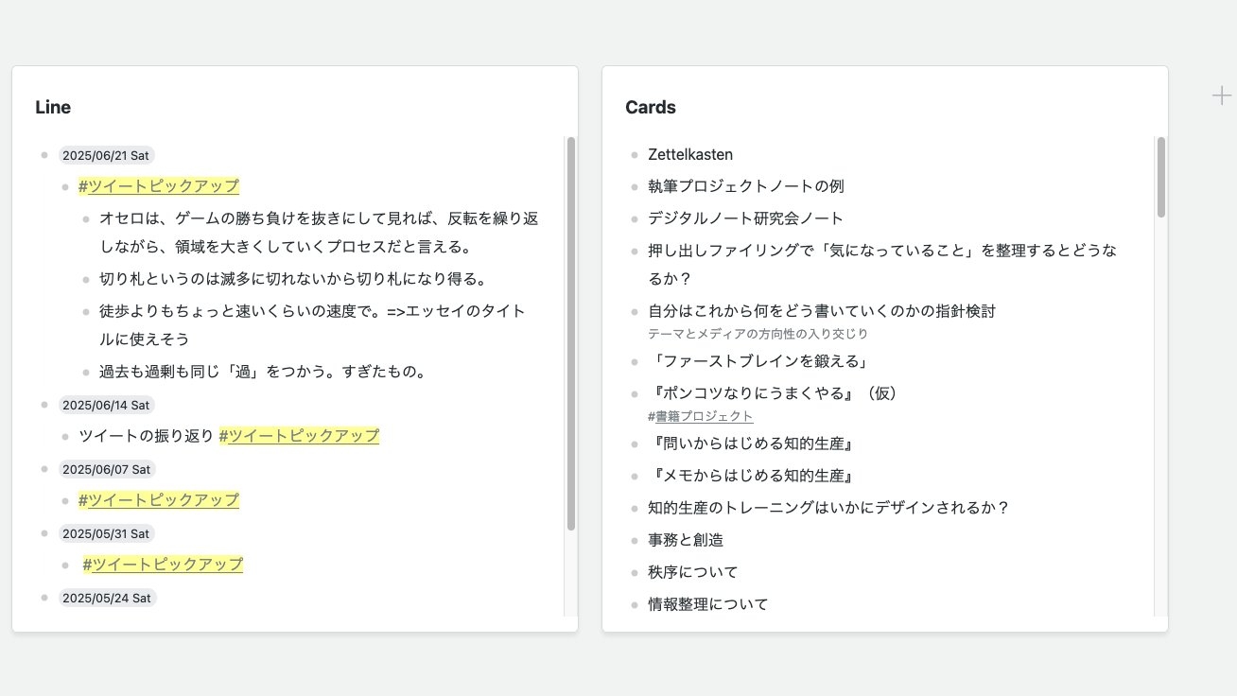Click the bullet beside the Zettelkasten card
Image resolution: width=1237 pixels, height=696 pixels.
634,154
